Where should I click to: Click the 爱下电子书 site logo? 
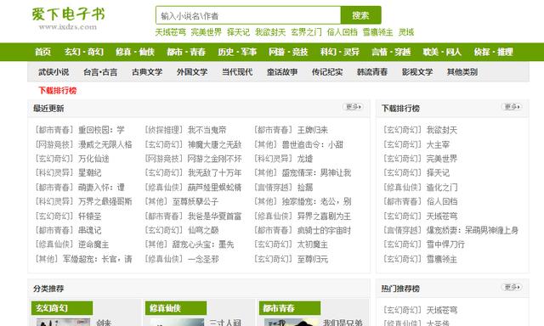tap(68, 19)
